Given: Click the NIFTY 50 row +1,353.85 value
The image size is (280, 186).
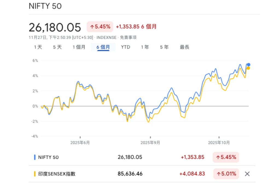Looking at the screenshot, I should coord(192,157).
